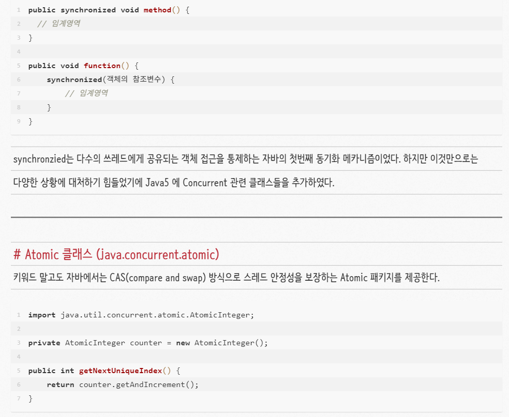Image resolution: width=509 pixels, height=417 pixels.
Task: Click the 'return counter.getAndIncrement();' line
Action: tap(123, 384)
